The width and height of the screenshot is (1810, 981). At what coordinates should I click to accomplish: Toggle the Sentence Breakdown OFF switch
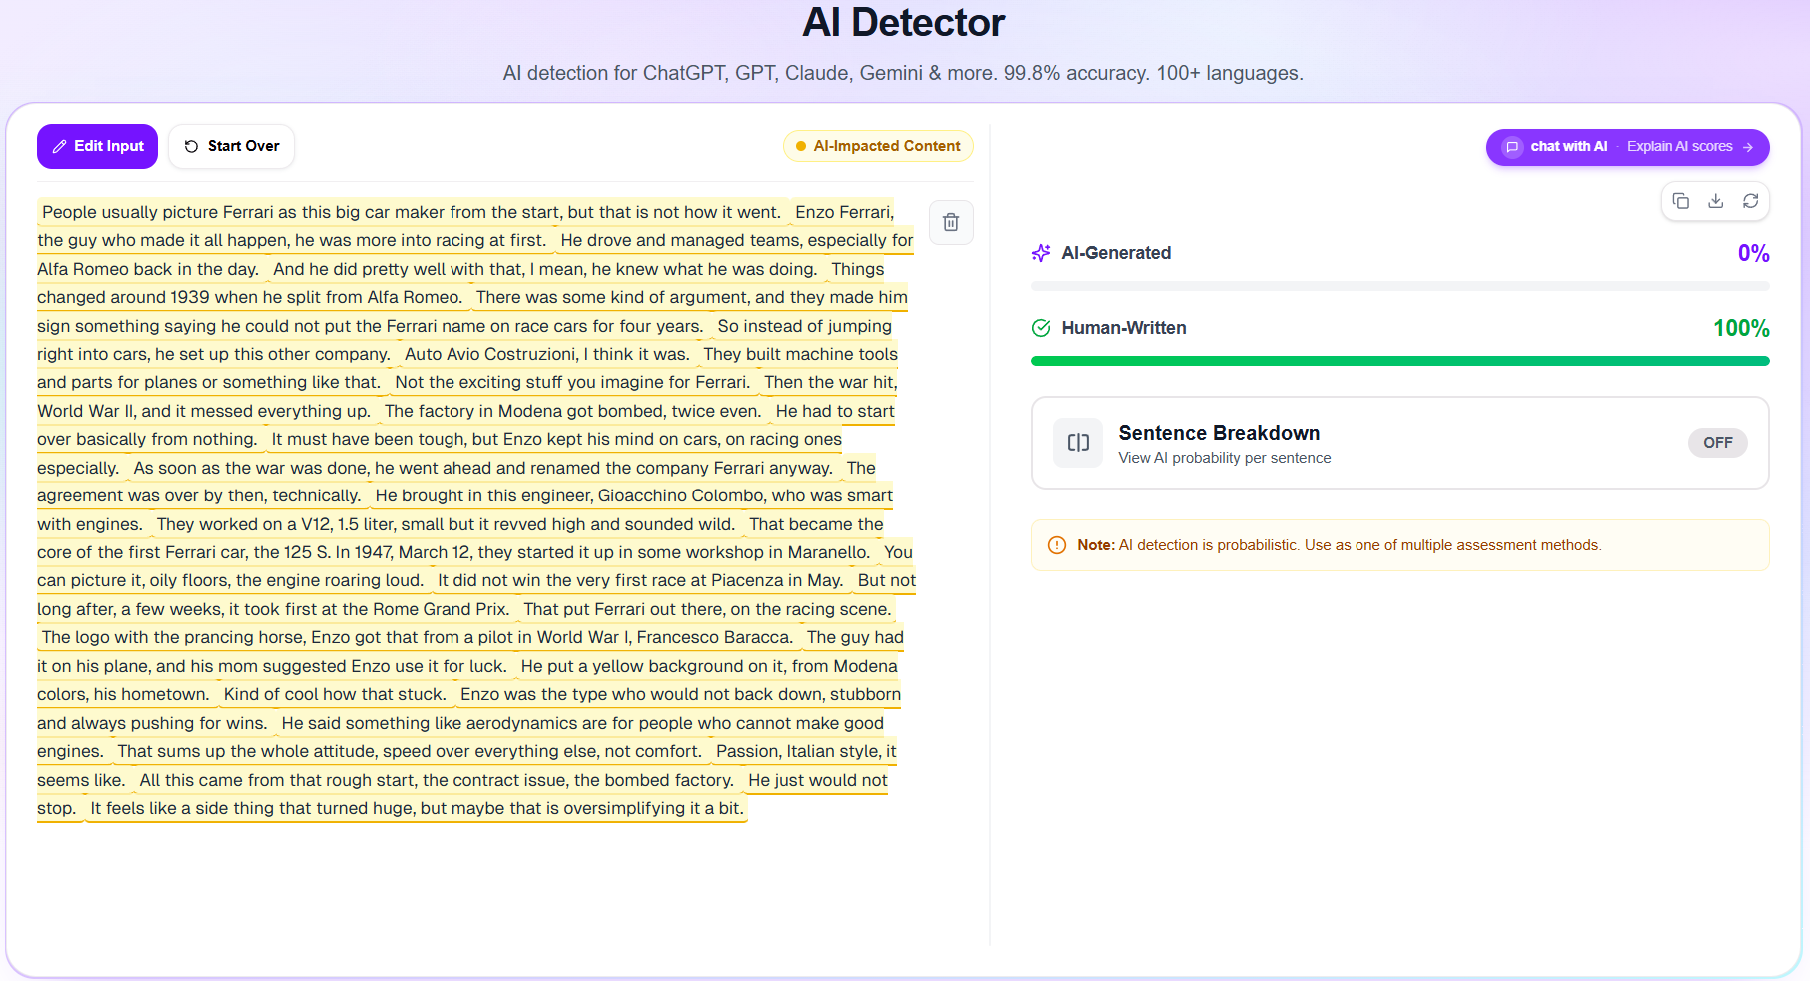click(1718, 443)
